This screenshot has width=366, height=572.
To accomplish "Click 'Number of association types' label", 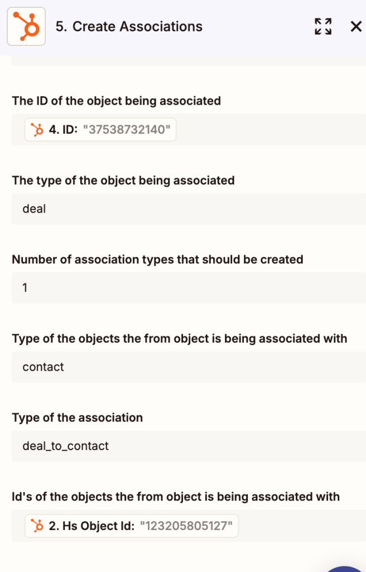I will pos(157,259).
